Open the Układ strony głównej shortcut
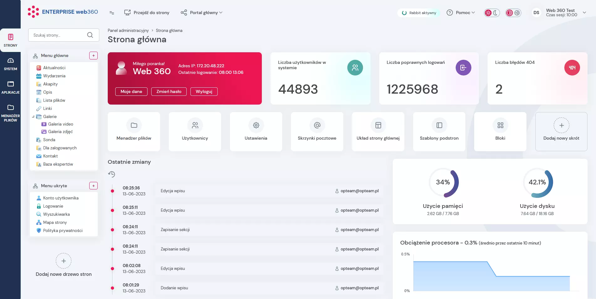Image resolution: width=596 pixels, height=299 pixels. pos(378,131)
